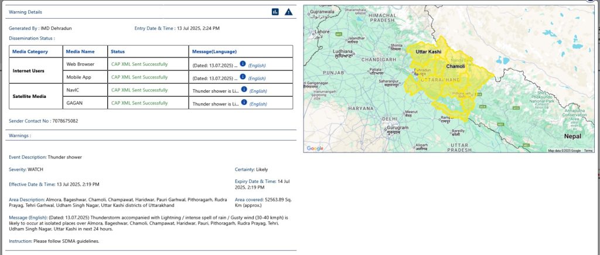Image resolution: width=600 pixels, height=255 pixels.
Task: Click the Dissemination Status label
Action: coord(32,38)
